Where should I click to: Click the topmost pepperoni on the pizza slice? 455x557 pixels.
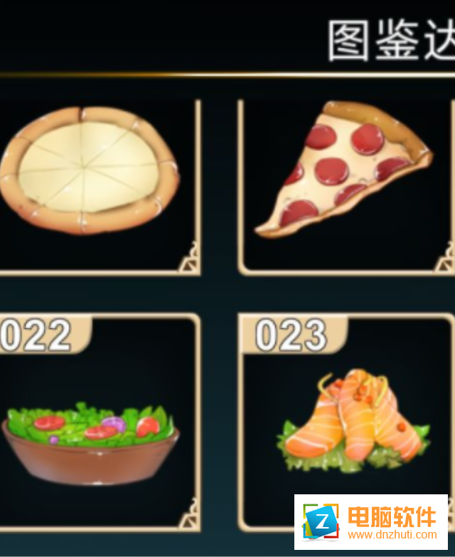coord(368,139)
